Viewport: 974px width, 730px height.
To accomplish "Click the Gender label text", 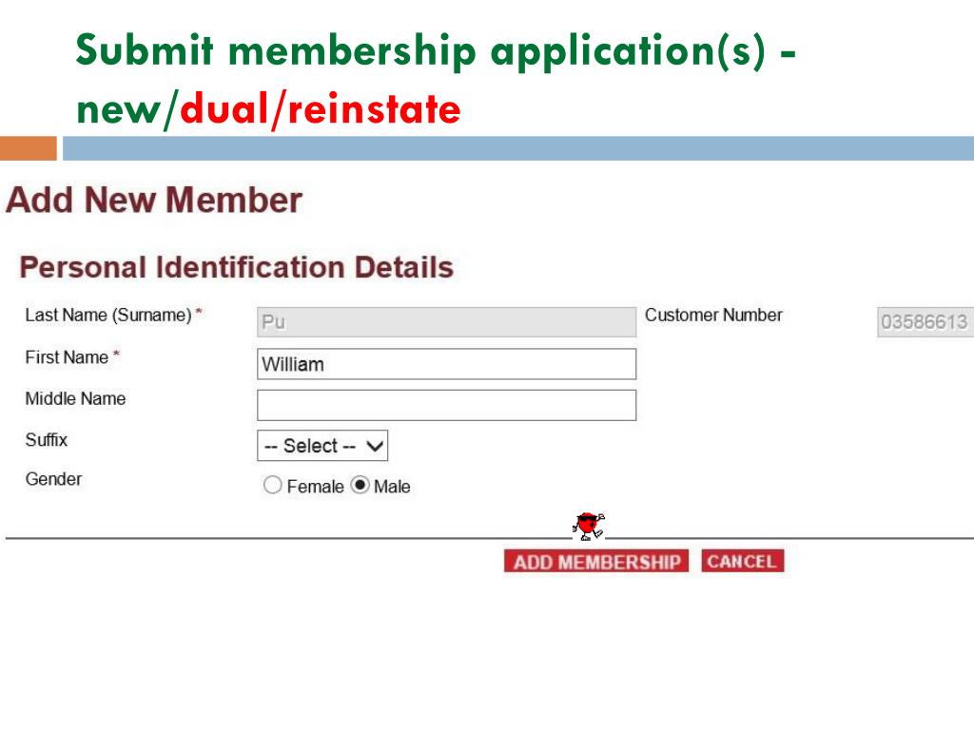I will pyautogui.click(x=53, y=479).
